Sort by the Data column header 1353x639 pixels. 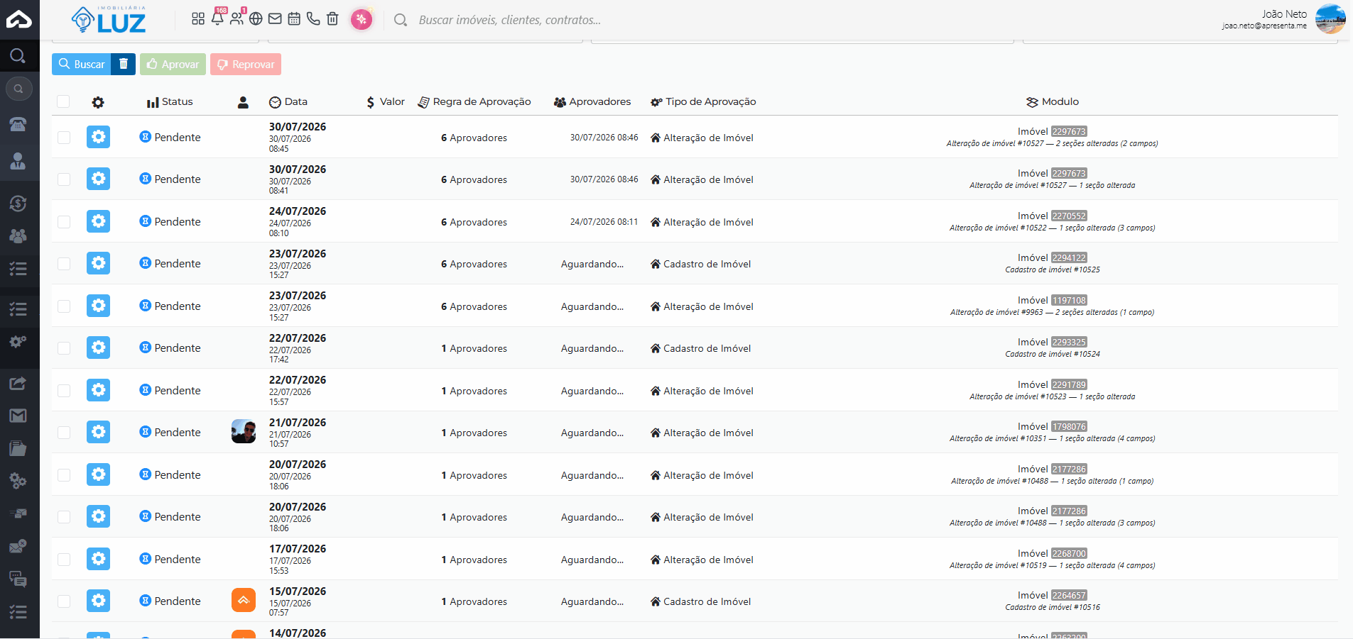[288, 101]
